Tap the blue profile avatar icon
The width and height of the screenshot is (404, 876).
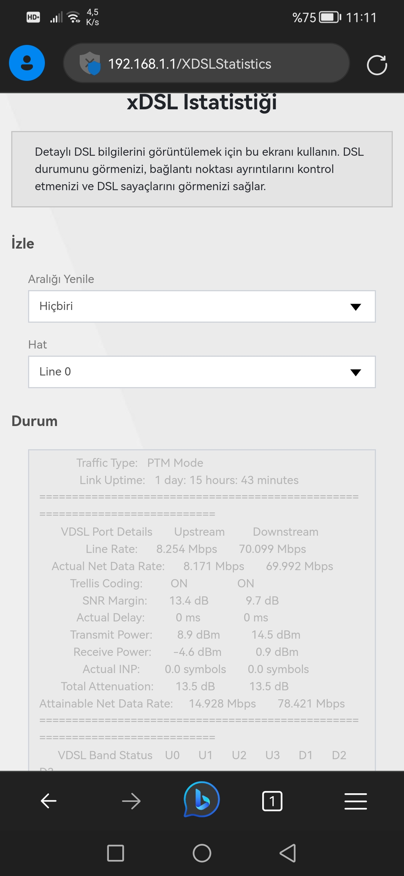click(x=27, y=63)
